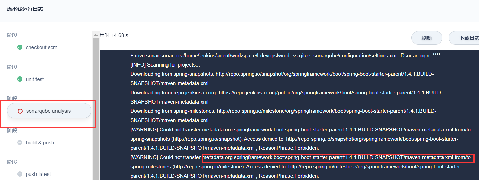Click the grey pending icon beside build & push
The image size is (479, 180).
[20, 143]
